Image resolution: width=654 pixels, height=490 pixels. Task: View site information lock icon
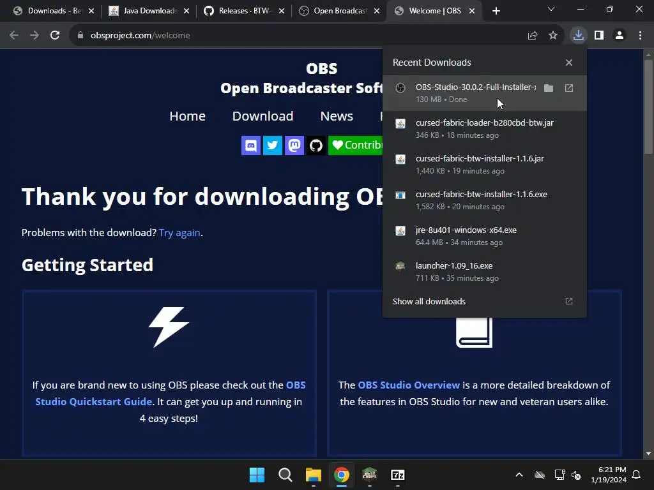(80, 36)
